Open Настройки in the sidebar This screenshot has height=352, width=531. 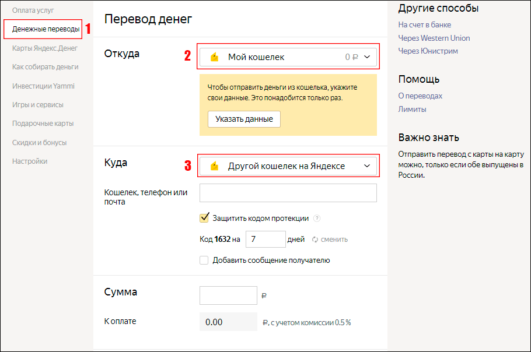(x=30, y=161)
